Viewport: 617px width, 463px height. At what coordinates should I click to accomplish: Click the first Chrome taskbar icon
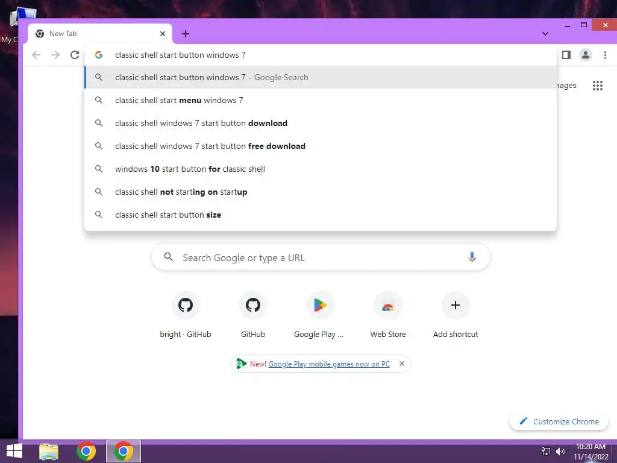click(x=86, y=451)
